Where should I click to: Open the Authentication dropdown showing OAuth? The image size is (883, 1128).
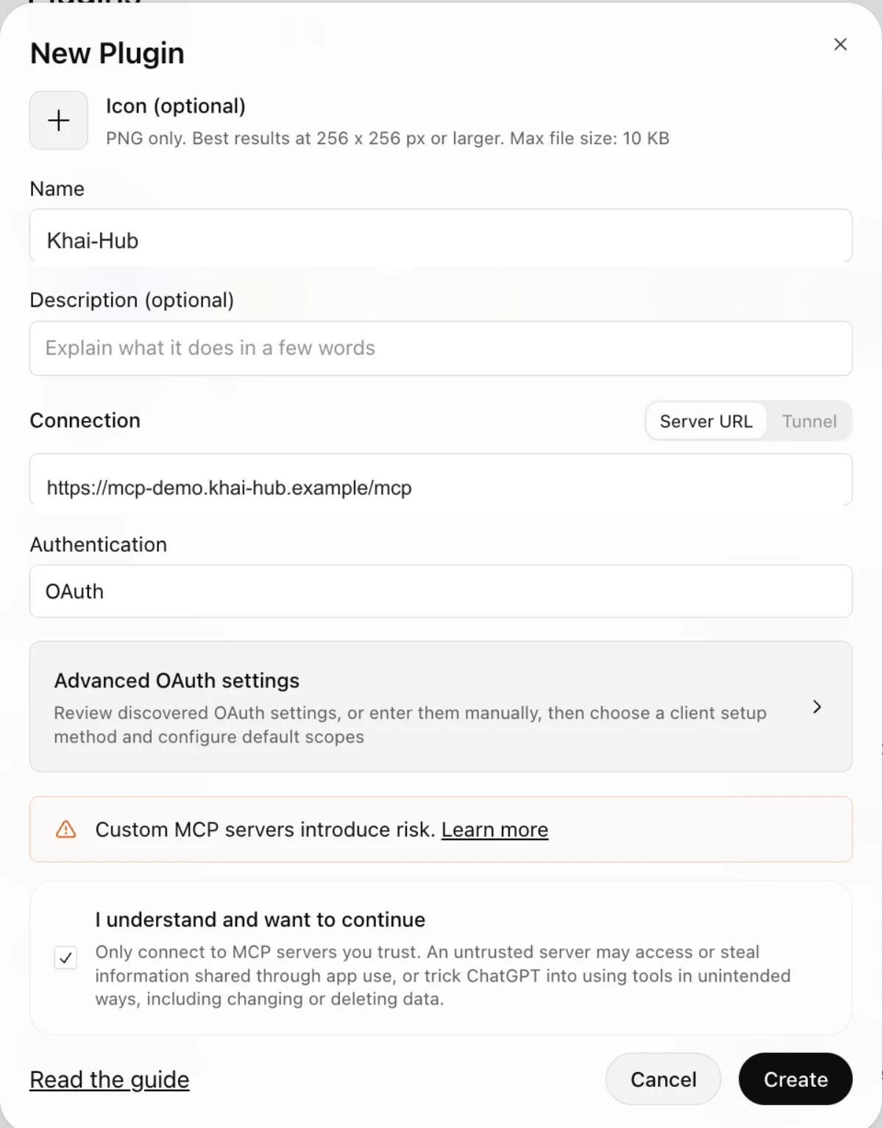pyautogui.click(x=441, y=591)
